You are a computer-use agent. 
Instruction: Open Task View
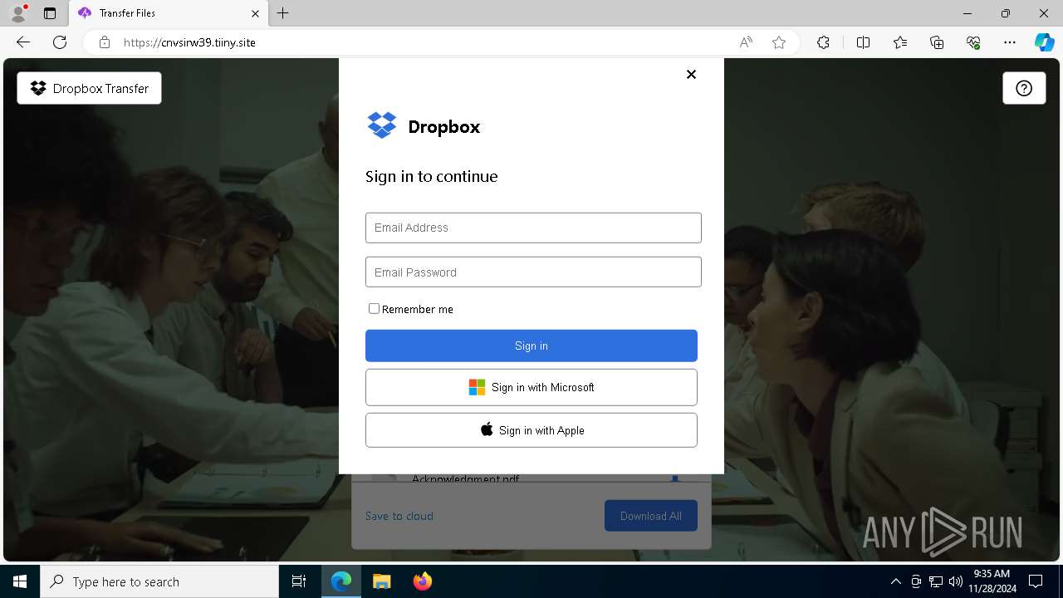pyautogui.click(x=299, y=581)
